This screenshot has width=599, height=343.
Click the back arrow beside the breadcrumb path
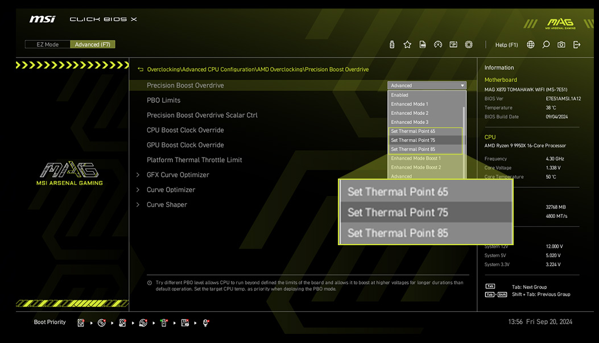point(141,69)
